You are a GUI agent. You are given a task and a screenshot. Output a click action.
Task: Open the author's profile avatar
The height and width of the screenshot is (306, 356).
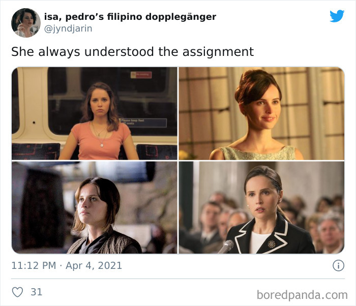(26, 23)
